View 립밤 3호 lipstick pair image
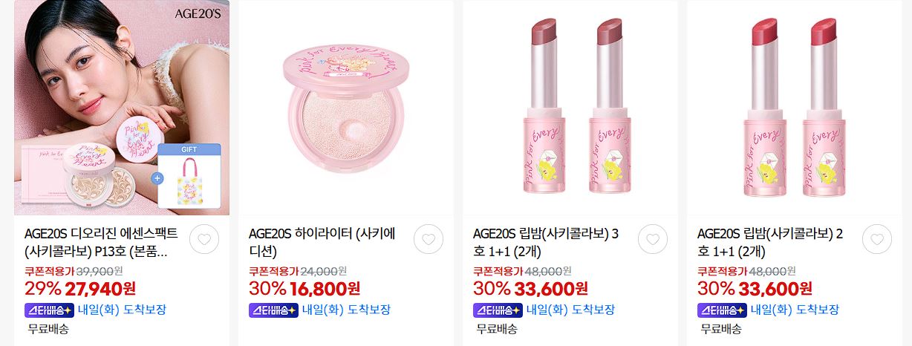Screen dimensions: 912x346 (570, 108)
